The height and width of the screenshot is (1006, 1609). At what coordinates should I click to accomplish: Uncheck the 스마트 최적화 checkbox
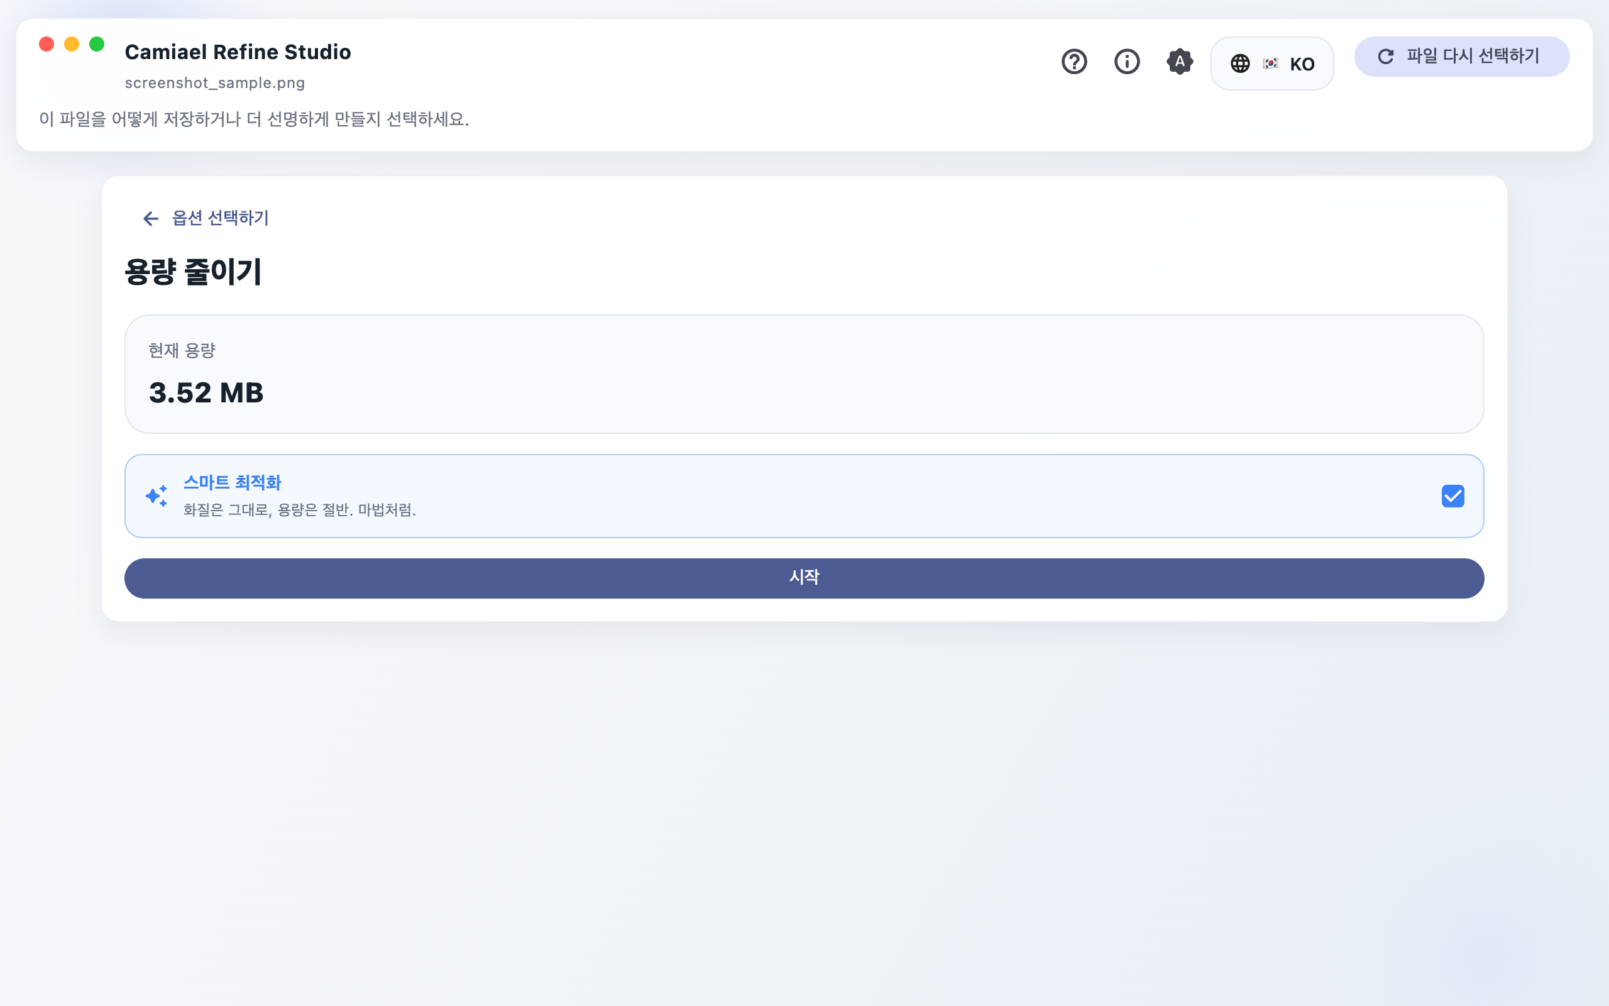coord(1452,496)
